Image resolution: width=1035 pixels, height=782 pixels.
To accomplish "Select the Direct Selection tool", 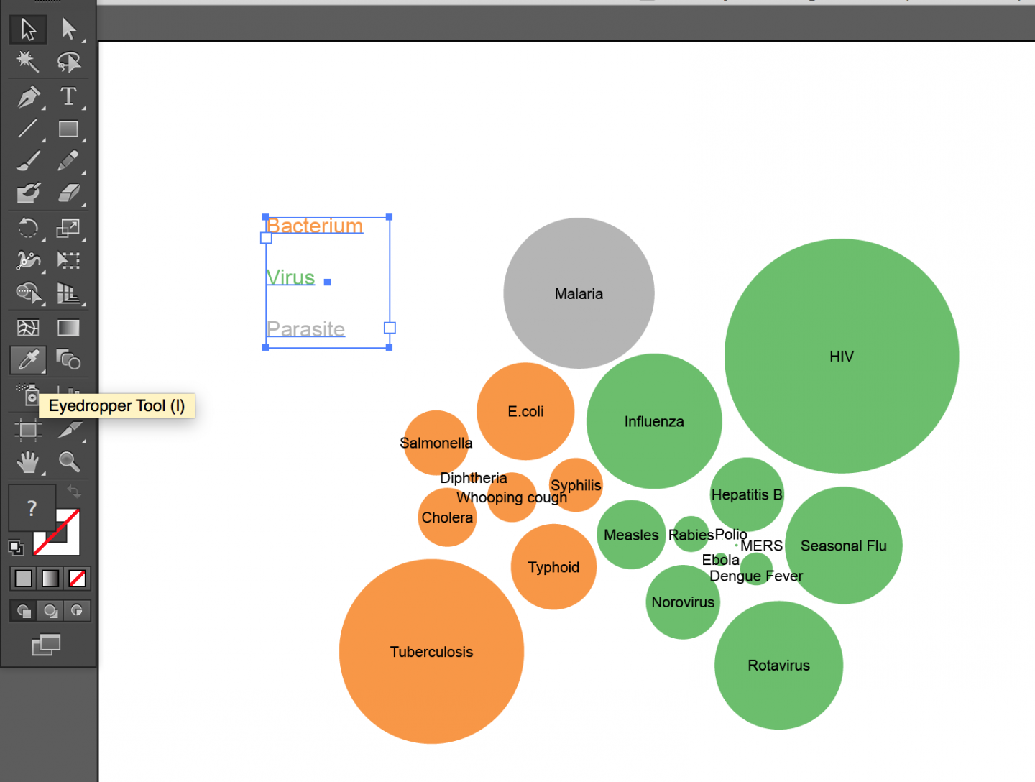I will [70, 29].
